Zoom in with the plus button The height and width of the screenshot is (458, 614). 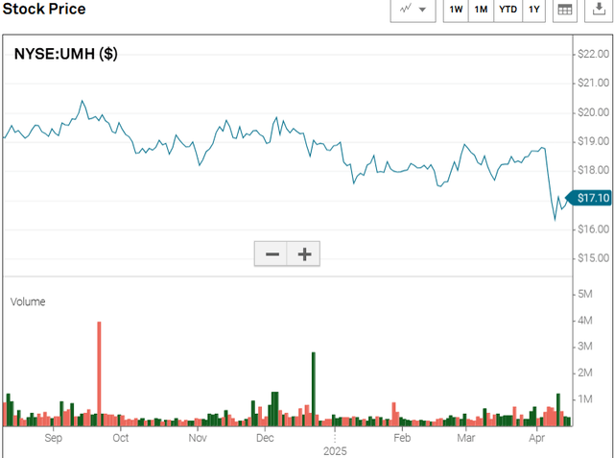tap(304, 253)
